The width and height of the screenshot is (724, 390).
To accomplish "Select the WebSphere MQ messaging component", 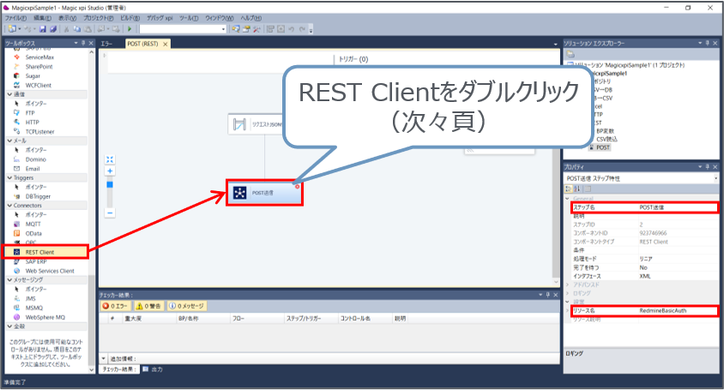I will [45, 317].
